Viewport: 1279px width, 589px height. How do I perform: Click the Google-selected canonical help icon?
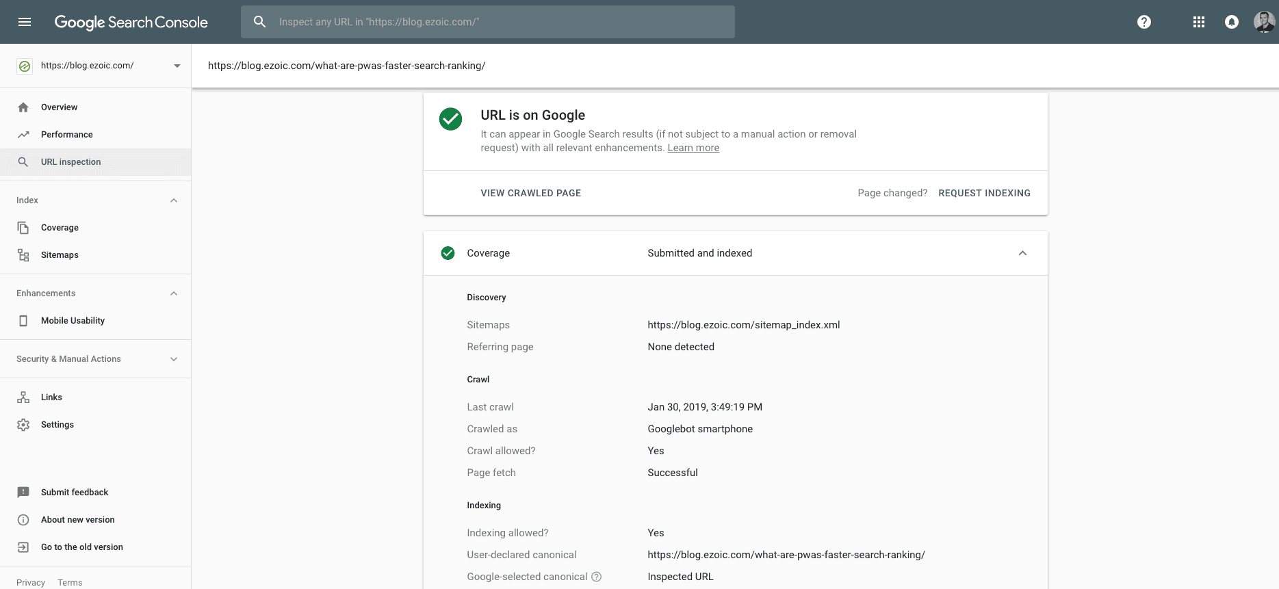tap(597, 577)
